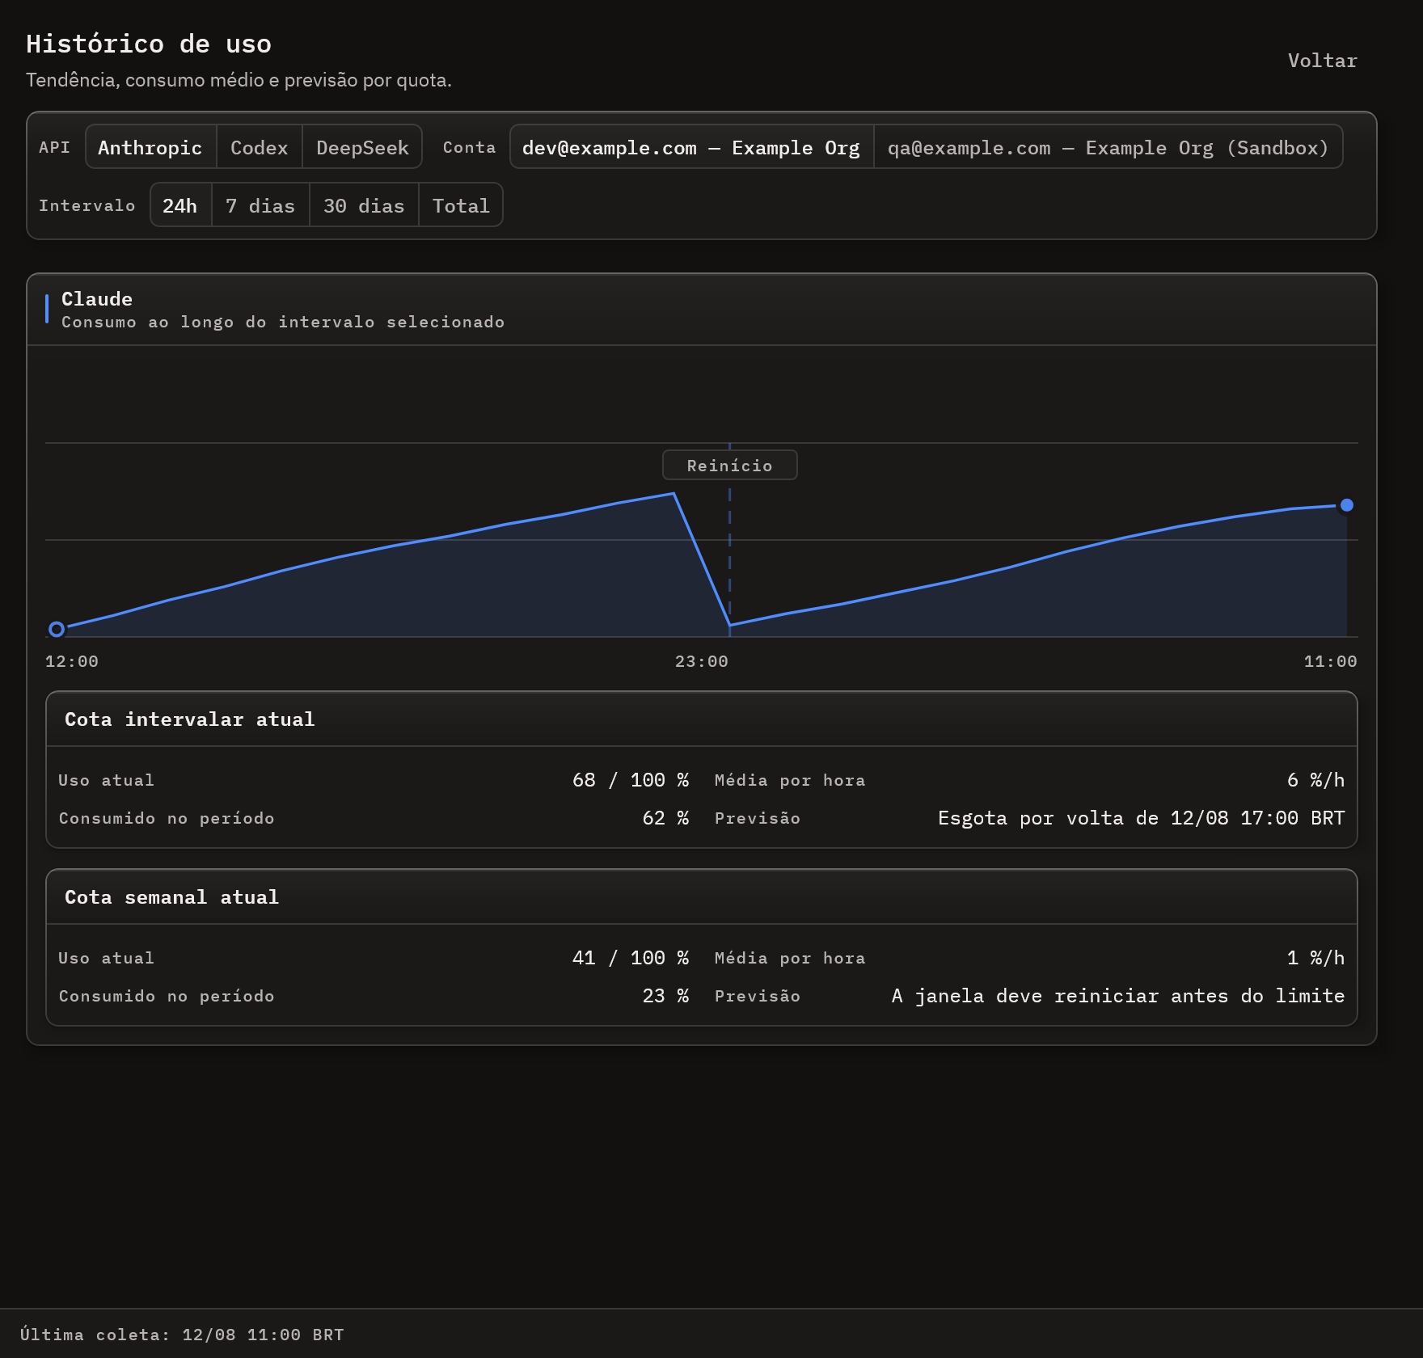Viewport: 1423px width, 1358px height.
Task: Click the '23 %' consumed value
Action: [x=666, y=996]
